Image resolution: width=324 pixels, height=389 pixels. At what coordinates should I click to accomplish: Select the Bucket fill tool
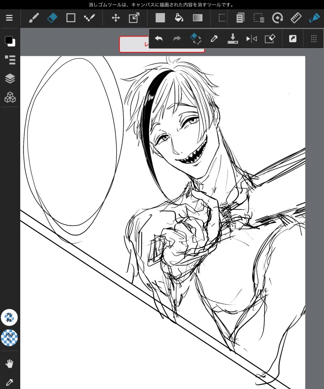click(x=179, y=18)
